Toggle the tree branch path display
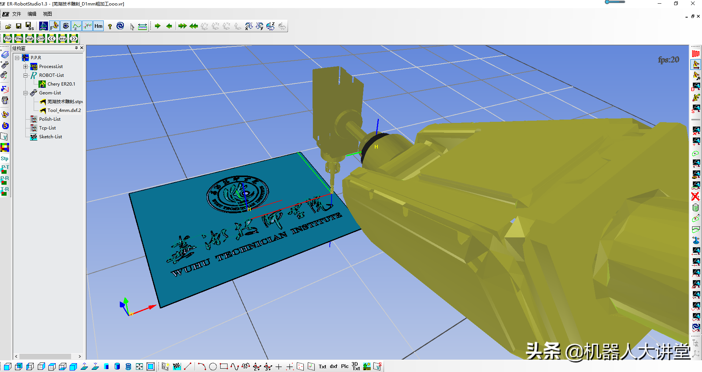 point(88,26)
